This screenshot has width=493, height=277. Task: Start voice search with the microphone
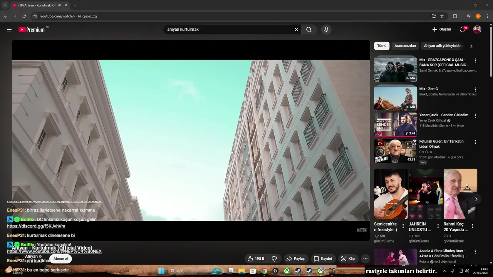[x=326, y=30]
